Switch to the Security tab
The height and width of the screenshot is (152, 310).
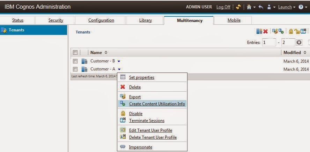tap(56, 20)
